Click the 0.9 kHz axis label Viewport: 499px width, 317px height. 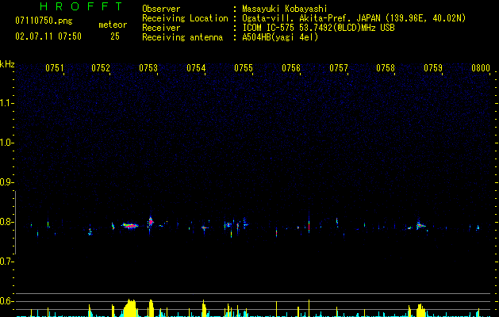pos(7,182)
